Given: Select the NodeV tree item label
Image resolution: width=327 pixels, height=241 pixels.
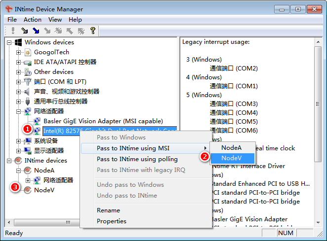Looking at the screenshot, I should (44, 190).
